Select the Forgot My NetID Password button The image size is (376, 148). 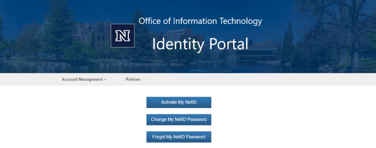179,137
